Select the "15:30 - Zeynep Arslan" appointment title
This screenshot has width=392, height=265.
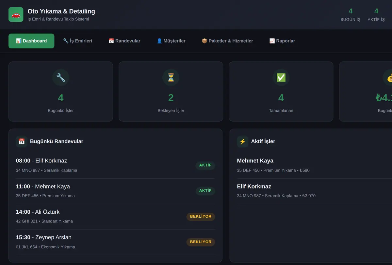point(43,238)
